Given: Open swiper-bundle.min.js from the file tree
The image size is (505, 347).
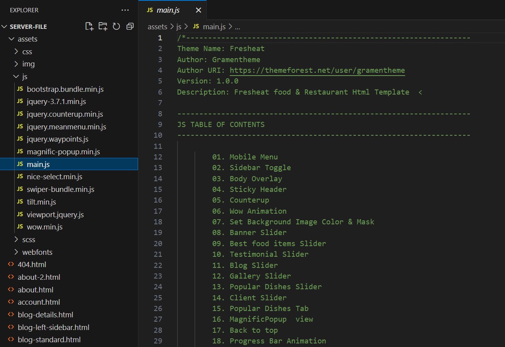Looking at the screenshot, I should [61, 189].
